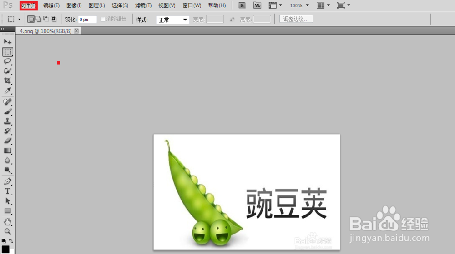Reset default foreground and background colors

tap(4, 241)
